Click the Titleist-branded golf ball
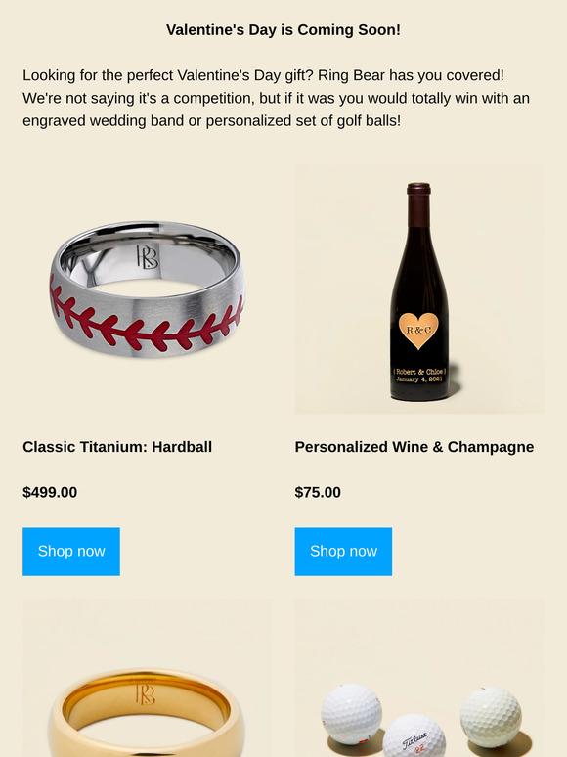This screenshot has height=757, width=567. (x=414, y=735)
